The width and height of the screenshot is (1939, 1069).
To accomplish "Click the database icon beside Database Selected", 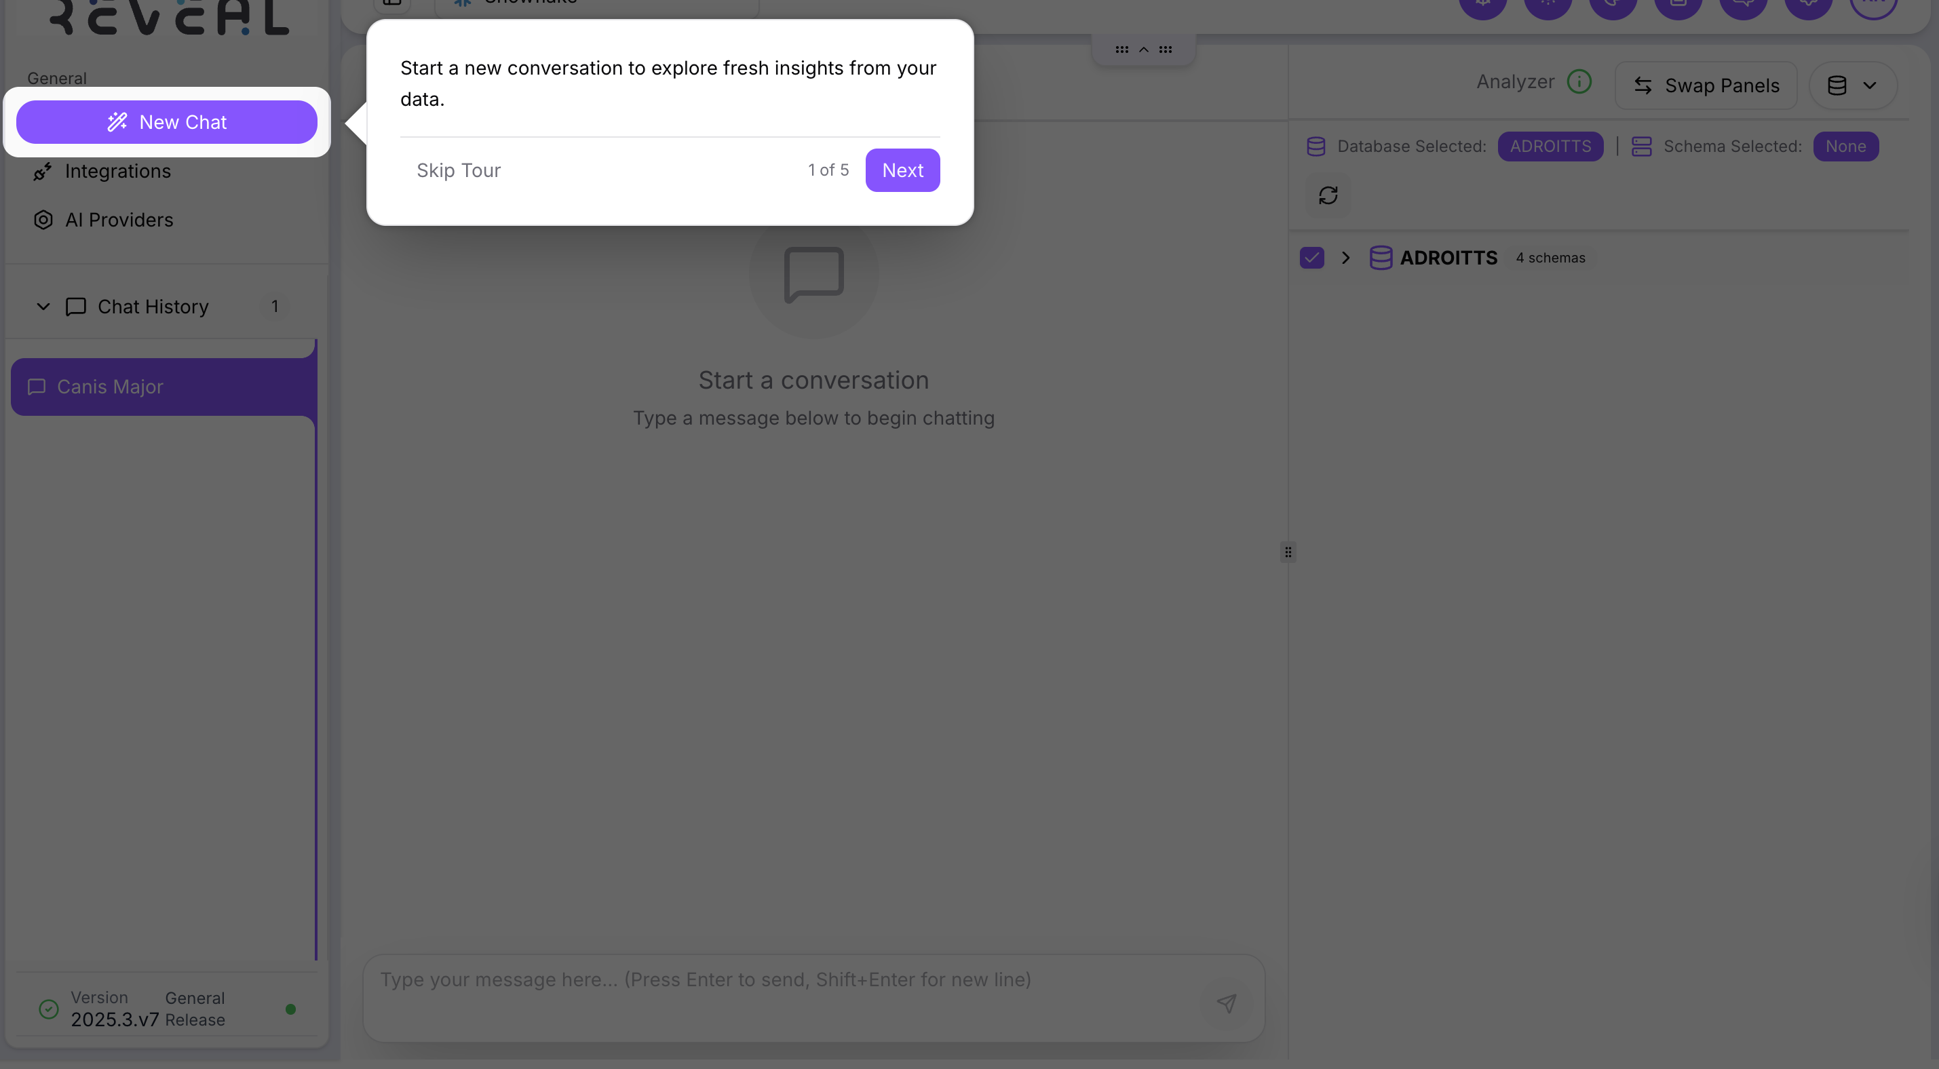I will point(1316,146).
